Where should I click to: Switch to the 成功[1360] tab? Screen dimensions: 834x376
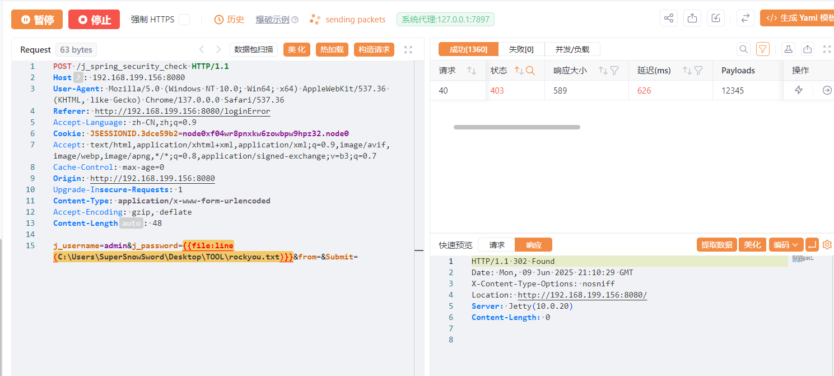pyautogui.click(x=468, y=49)
